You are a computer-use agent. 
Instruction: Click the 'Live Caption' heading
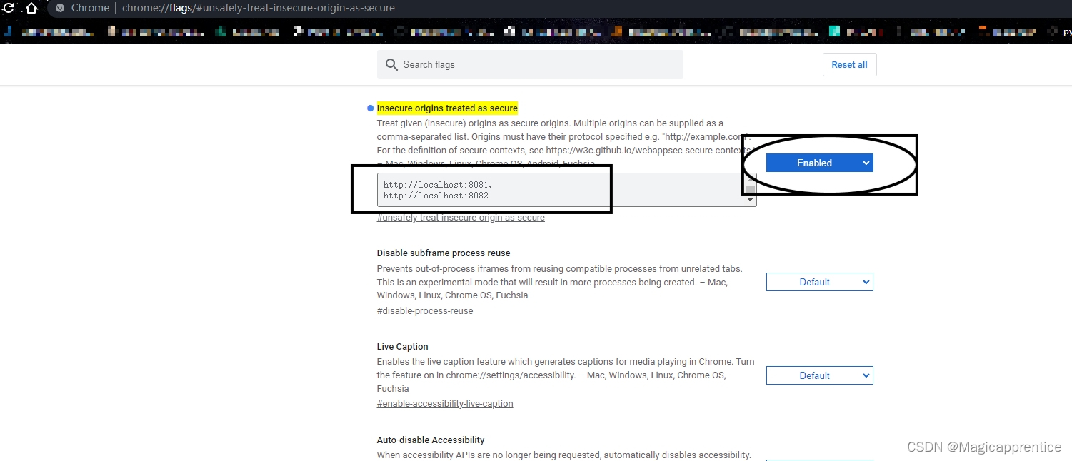click(403, 347)
